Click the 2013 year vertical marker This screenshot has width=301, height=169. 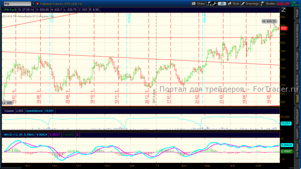pos(154,96)
